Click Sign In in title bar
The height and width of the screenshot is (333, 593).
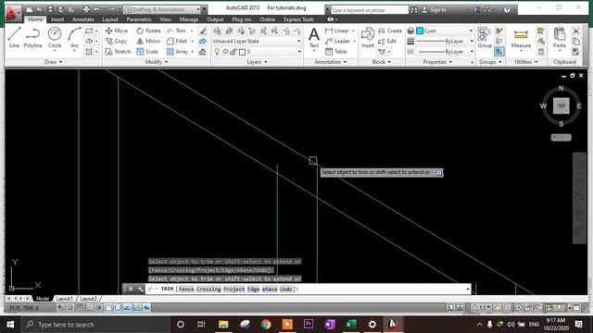[x=434, y=10]
